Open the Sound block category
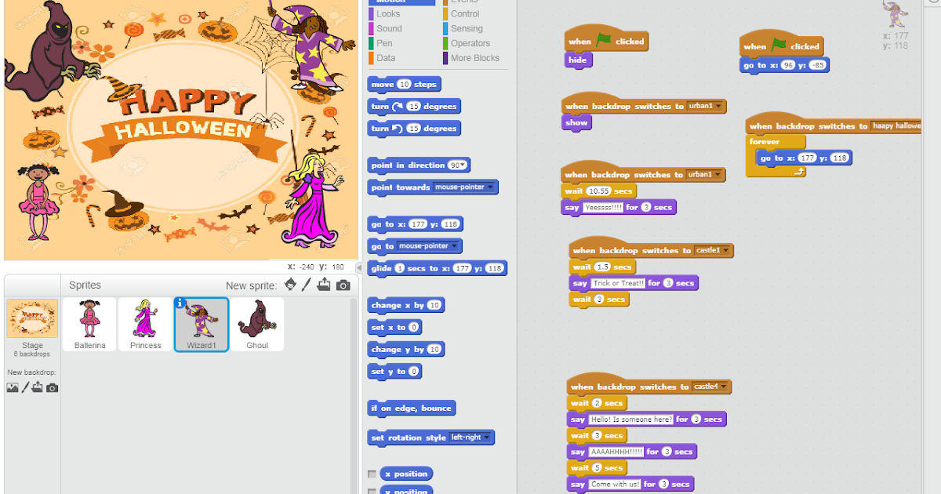941x494 pixels. pos(389,28)
